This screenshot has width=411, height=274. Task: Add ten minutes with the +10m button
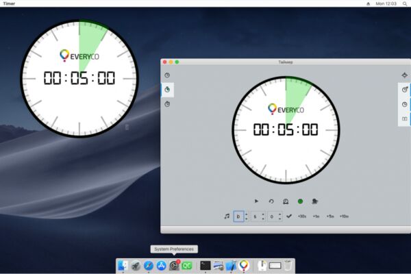tap(344, 216)
